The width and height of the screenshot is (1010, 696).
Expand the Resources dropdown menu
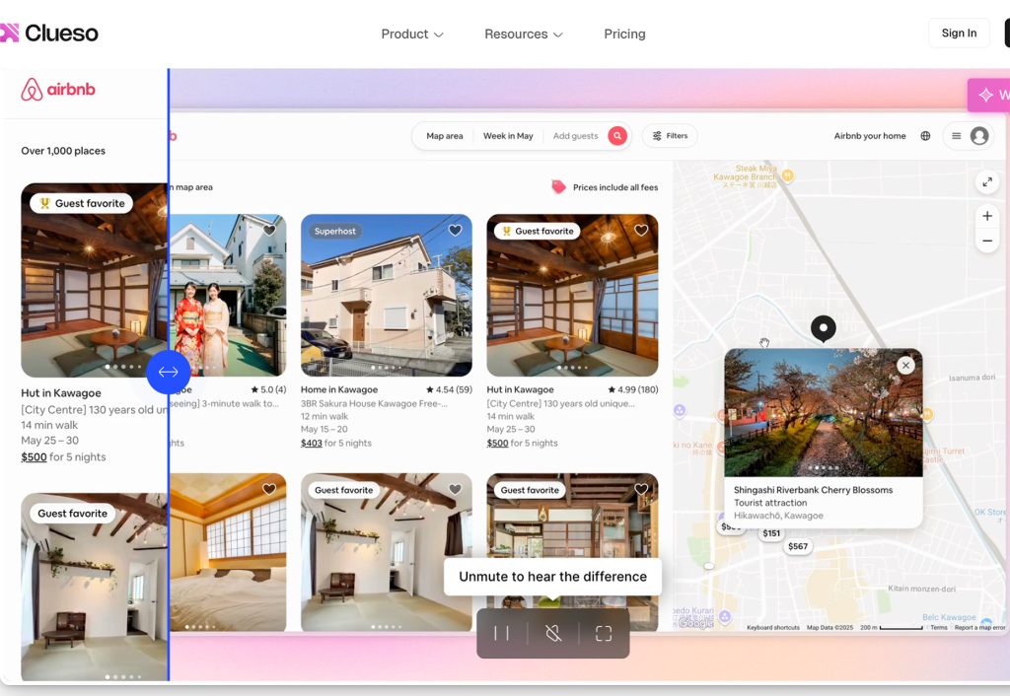click(x=523, y=34)
